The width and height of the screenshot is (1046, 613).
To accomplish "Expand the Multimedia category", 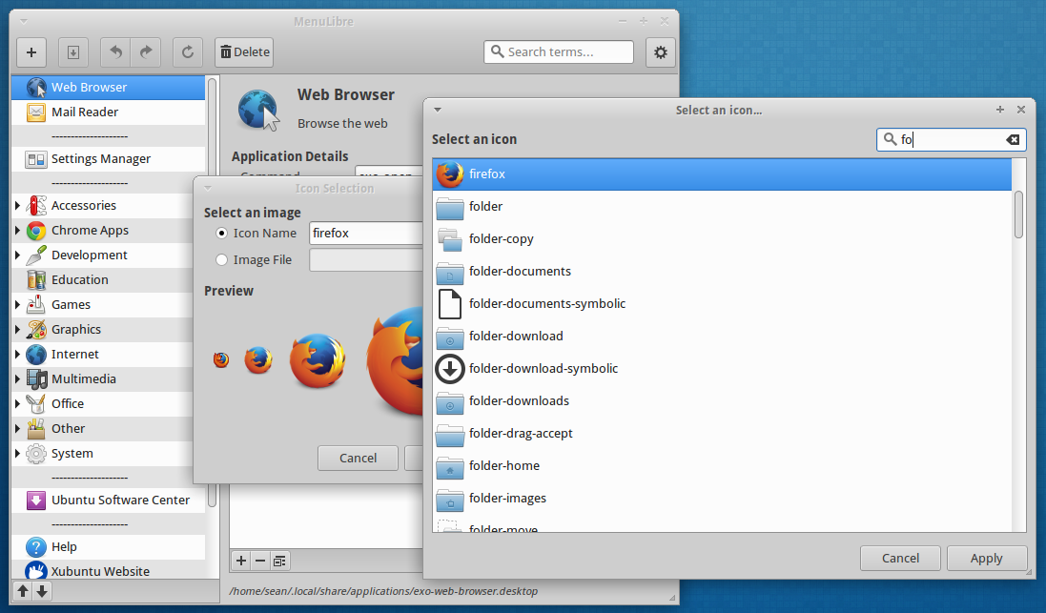I will (17, 379).
